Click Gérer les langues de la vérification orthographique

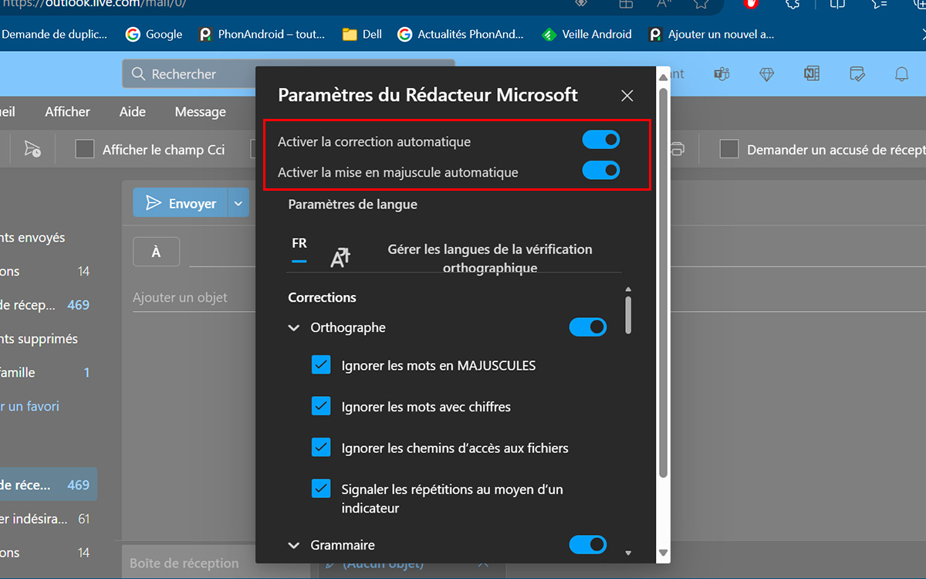tap(490, 259)
